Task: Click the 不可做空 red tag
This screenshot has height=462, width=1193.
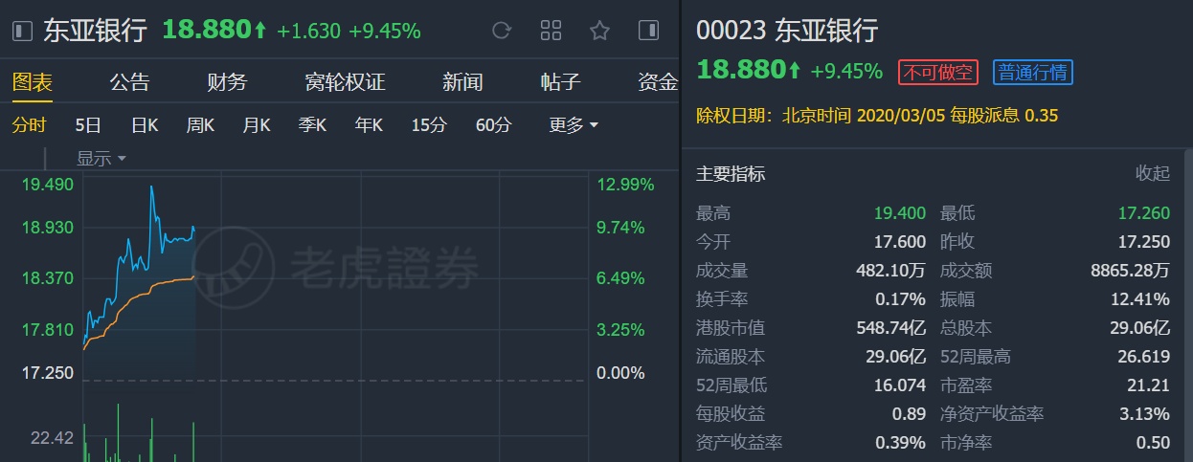Action: click(936, 72)
